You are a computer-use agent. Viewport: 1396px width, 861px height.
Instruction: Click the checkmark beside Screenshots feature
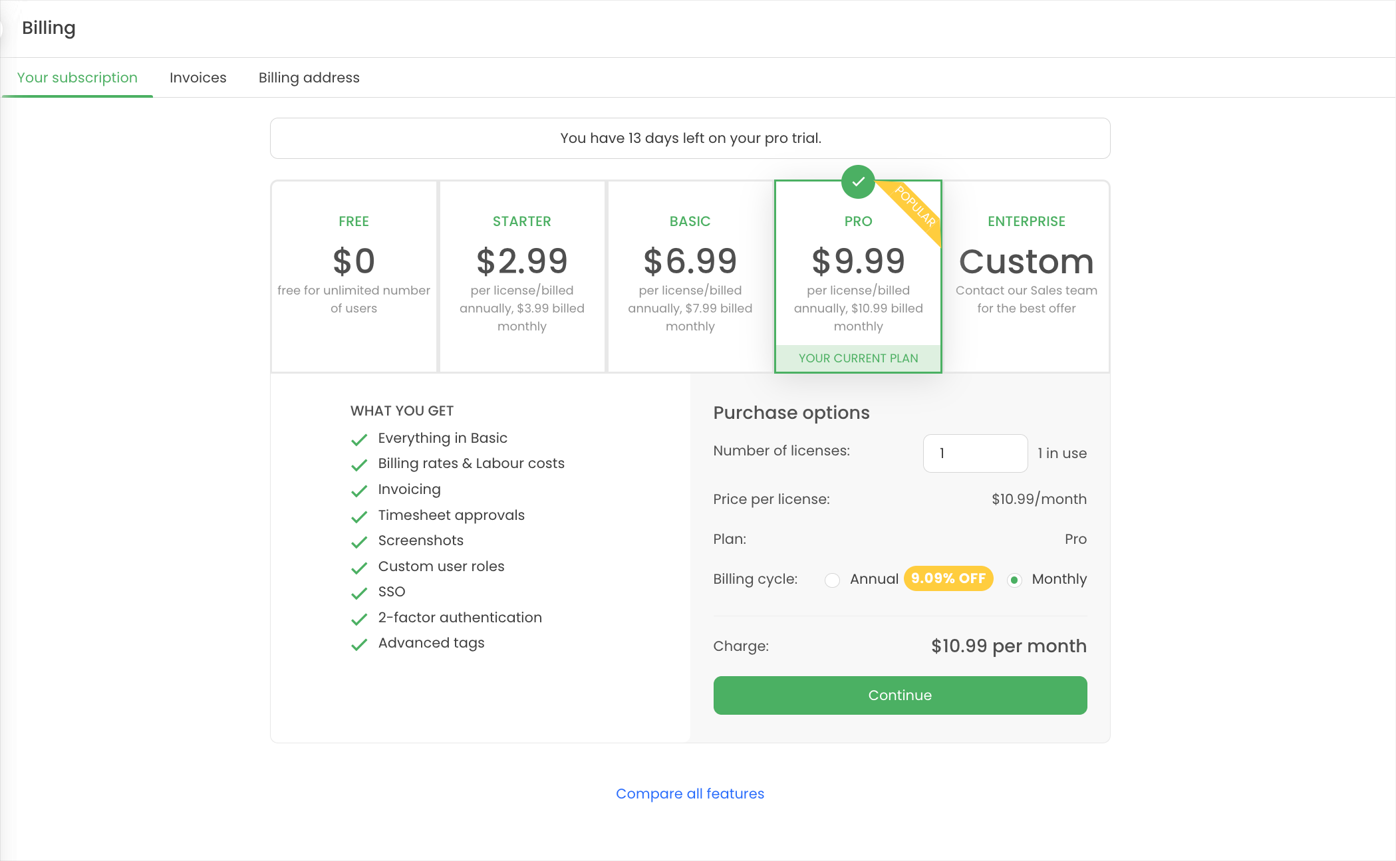(359, 543)
